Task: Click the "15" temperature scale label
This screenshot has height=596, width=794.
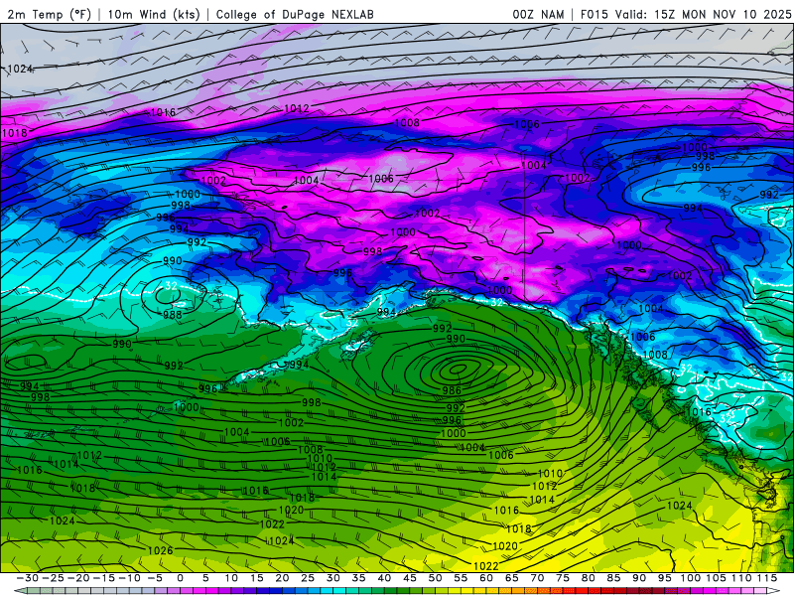Action: click(x=257, y=578)
